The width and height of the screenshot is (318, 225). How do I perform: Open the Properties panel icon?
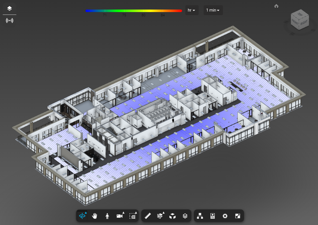coord(212,216)
